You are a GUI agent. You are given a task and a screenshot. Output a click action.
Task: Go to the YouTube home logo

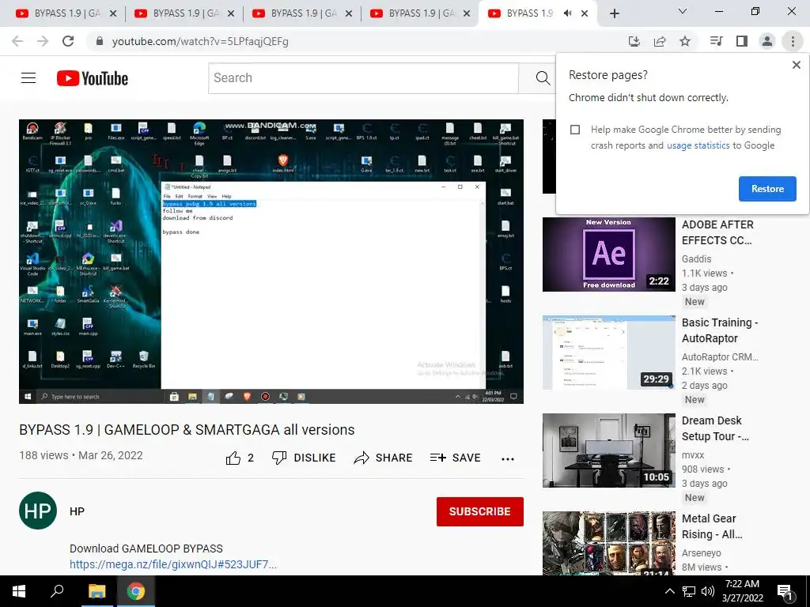click(x=93, y=78)
